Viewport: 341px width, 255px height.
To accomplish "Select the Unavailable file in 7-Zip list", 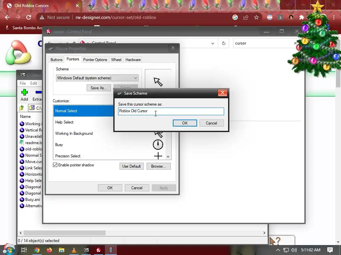I will pyautogui.click(x=31, y=136).
